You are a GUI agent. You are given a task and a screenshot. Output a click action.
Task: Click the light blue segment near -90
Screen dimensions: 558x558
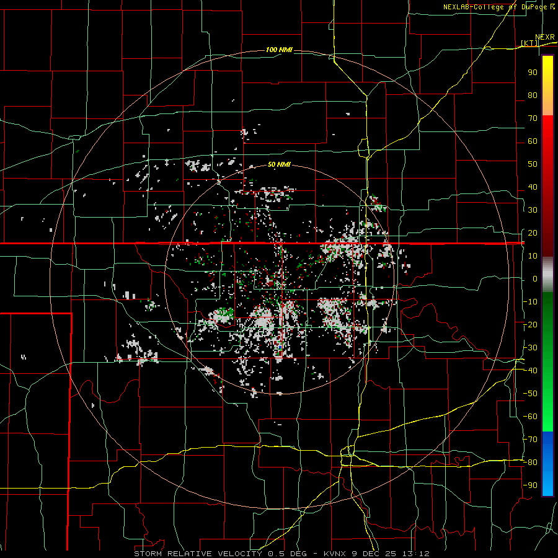coord(547,485)
